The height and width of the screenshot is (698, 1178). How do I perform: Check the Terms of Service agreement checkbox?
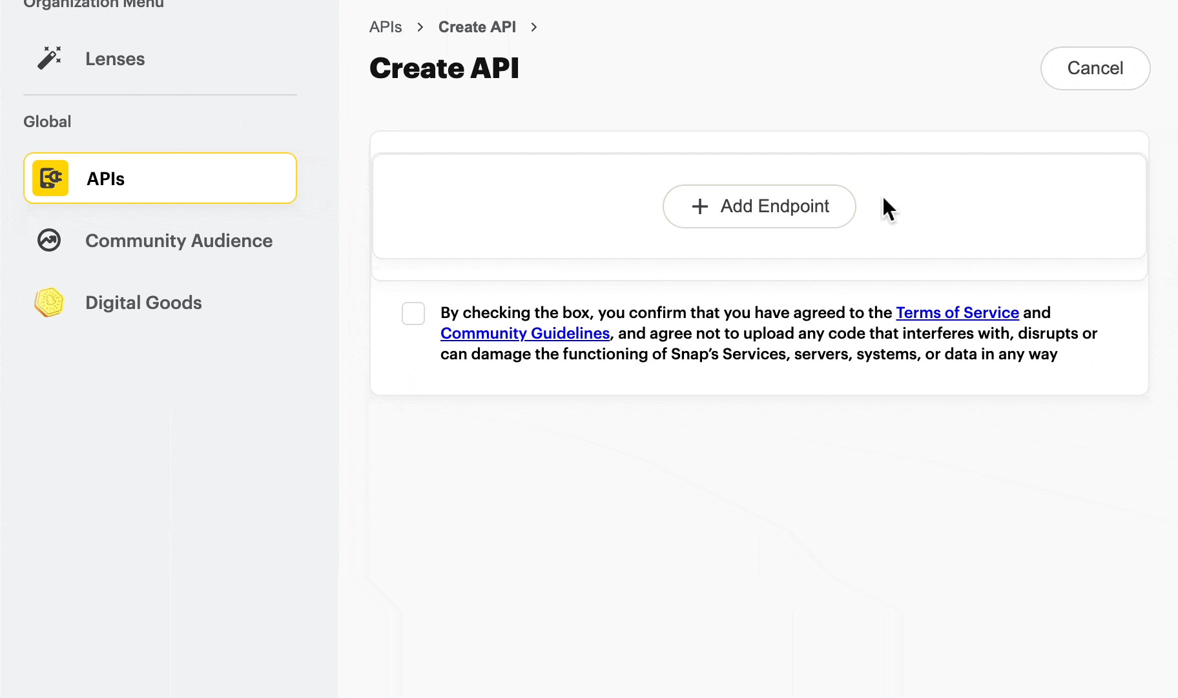413,314
